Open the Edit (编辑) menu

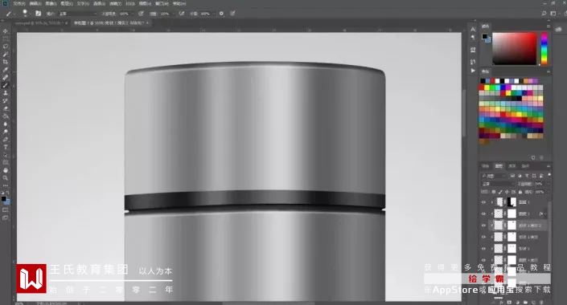[x=35, y=3]
